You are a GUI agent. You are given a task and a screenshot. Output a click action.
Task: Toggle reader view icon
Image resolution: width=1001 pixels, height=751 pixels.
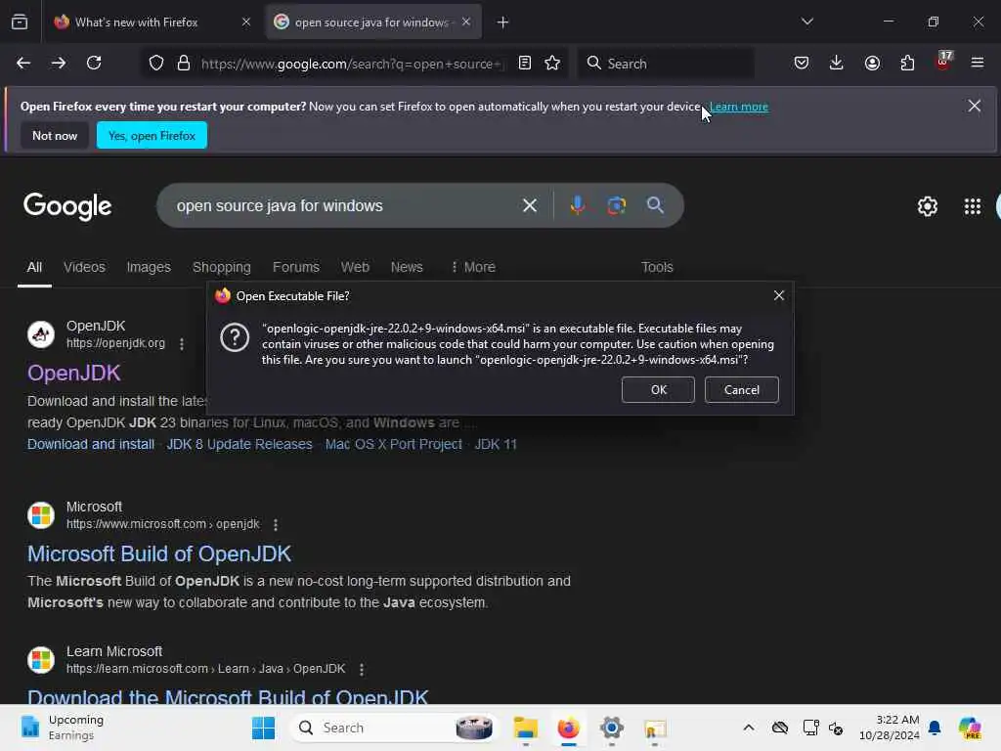pyautogui.click(x=525, y=63)
